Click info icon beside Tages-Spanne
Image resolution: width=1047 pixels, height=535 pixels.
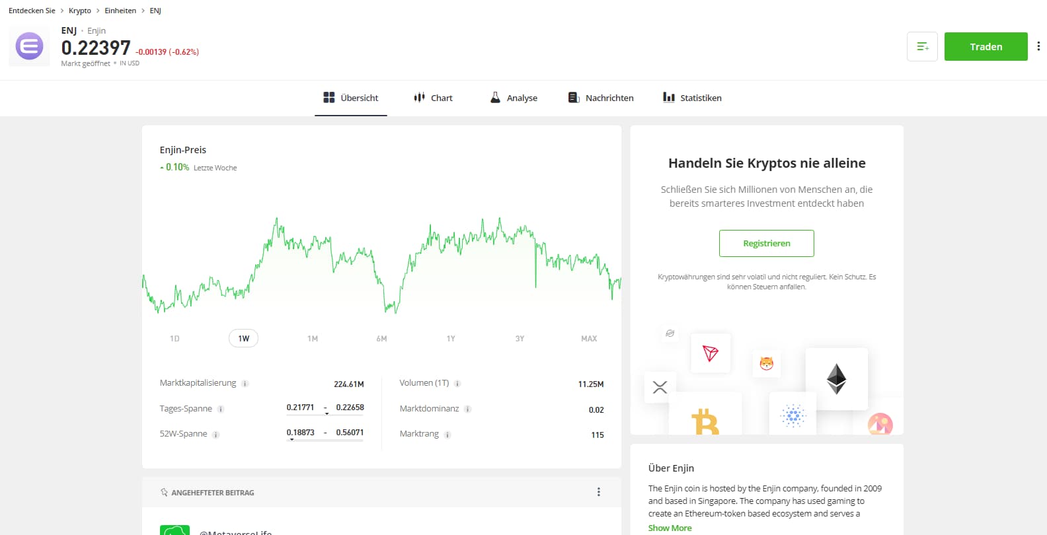(221, 410)
